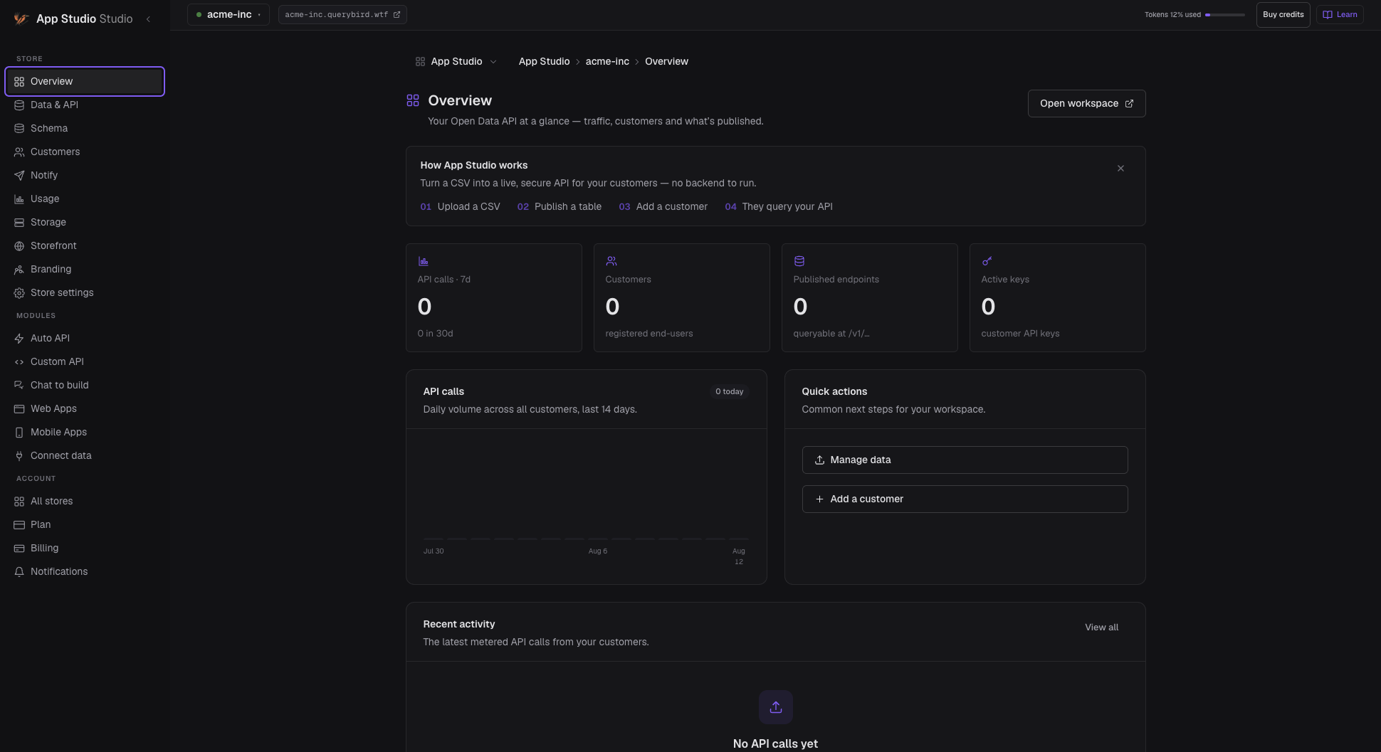1381x752 pixels.
Task: Click the Buy credits button
Action: pyautogui.click(x=1283, y=14)
